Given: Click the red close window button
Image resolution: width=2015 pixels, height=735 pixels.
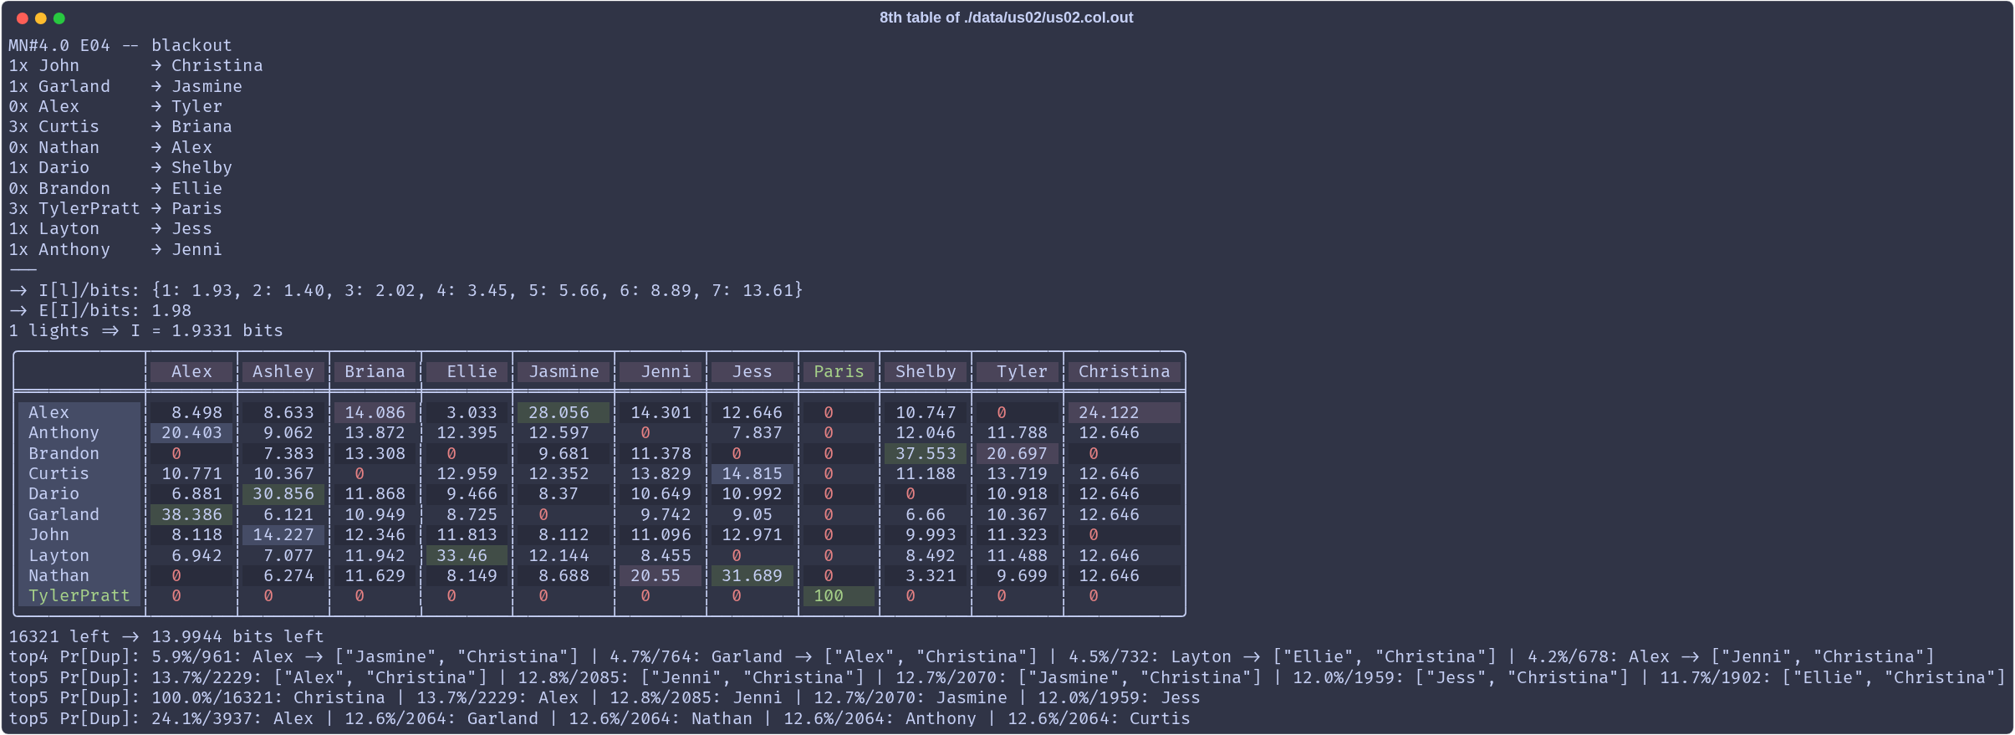Looking at the screenshot, I should 23,18.
